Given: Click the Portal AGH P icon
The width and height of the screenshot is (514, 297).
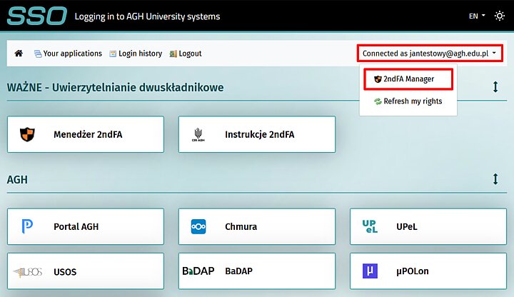Looking at the screenshot, I should pyautogui.click(x=26, y=227).
